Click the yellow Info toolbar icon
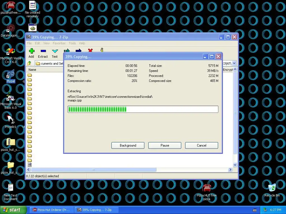Viewport: 286px width, 214px height. (102, 50)
